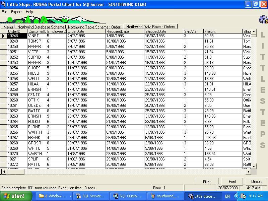This screenshot has width=268, height=201.
Task: Select customer cell CHOPS
Action: (37, 68)
